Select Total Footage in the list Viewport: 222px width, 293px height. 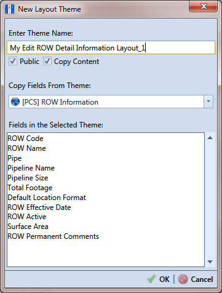click(30, 188)
